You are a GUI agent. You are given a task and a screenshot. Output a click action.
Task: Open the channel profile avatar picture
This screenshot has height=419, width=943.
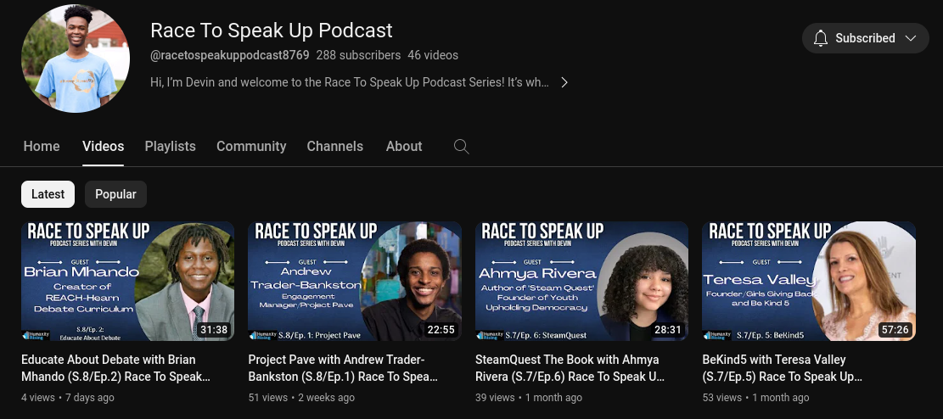[x=76, y=59]
